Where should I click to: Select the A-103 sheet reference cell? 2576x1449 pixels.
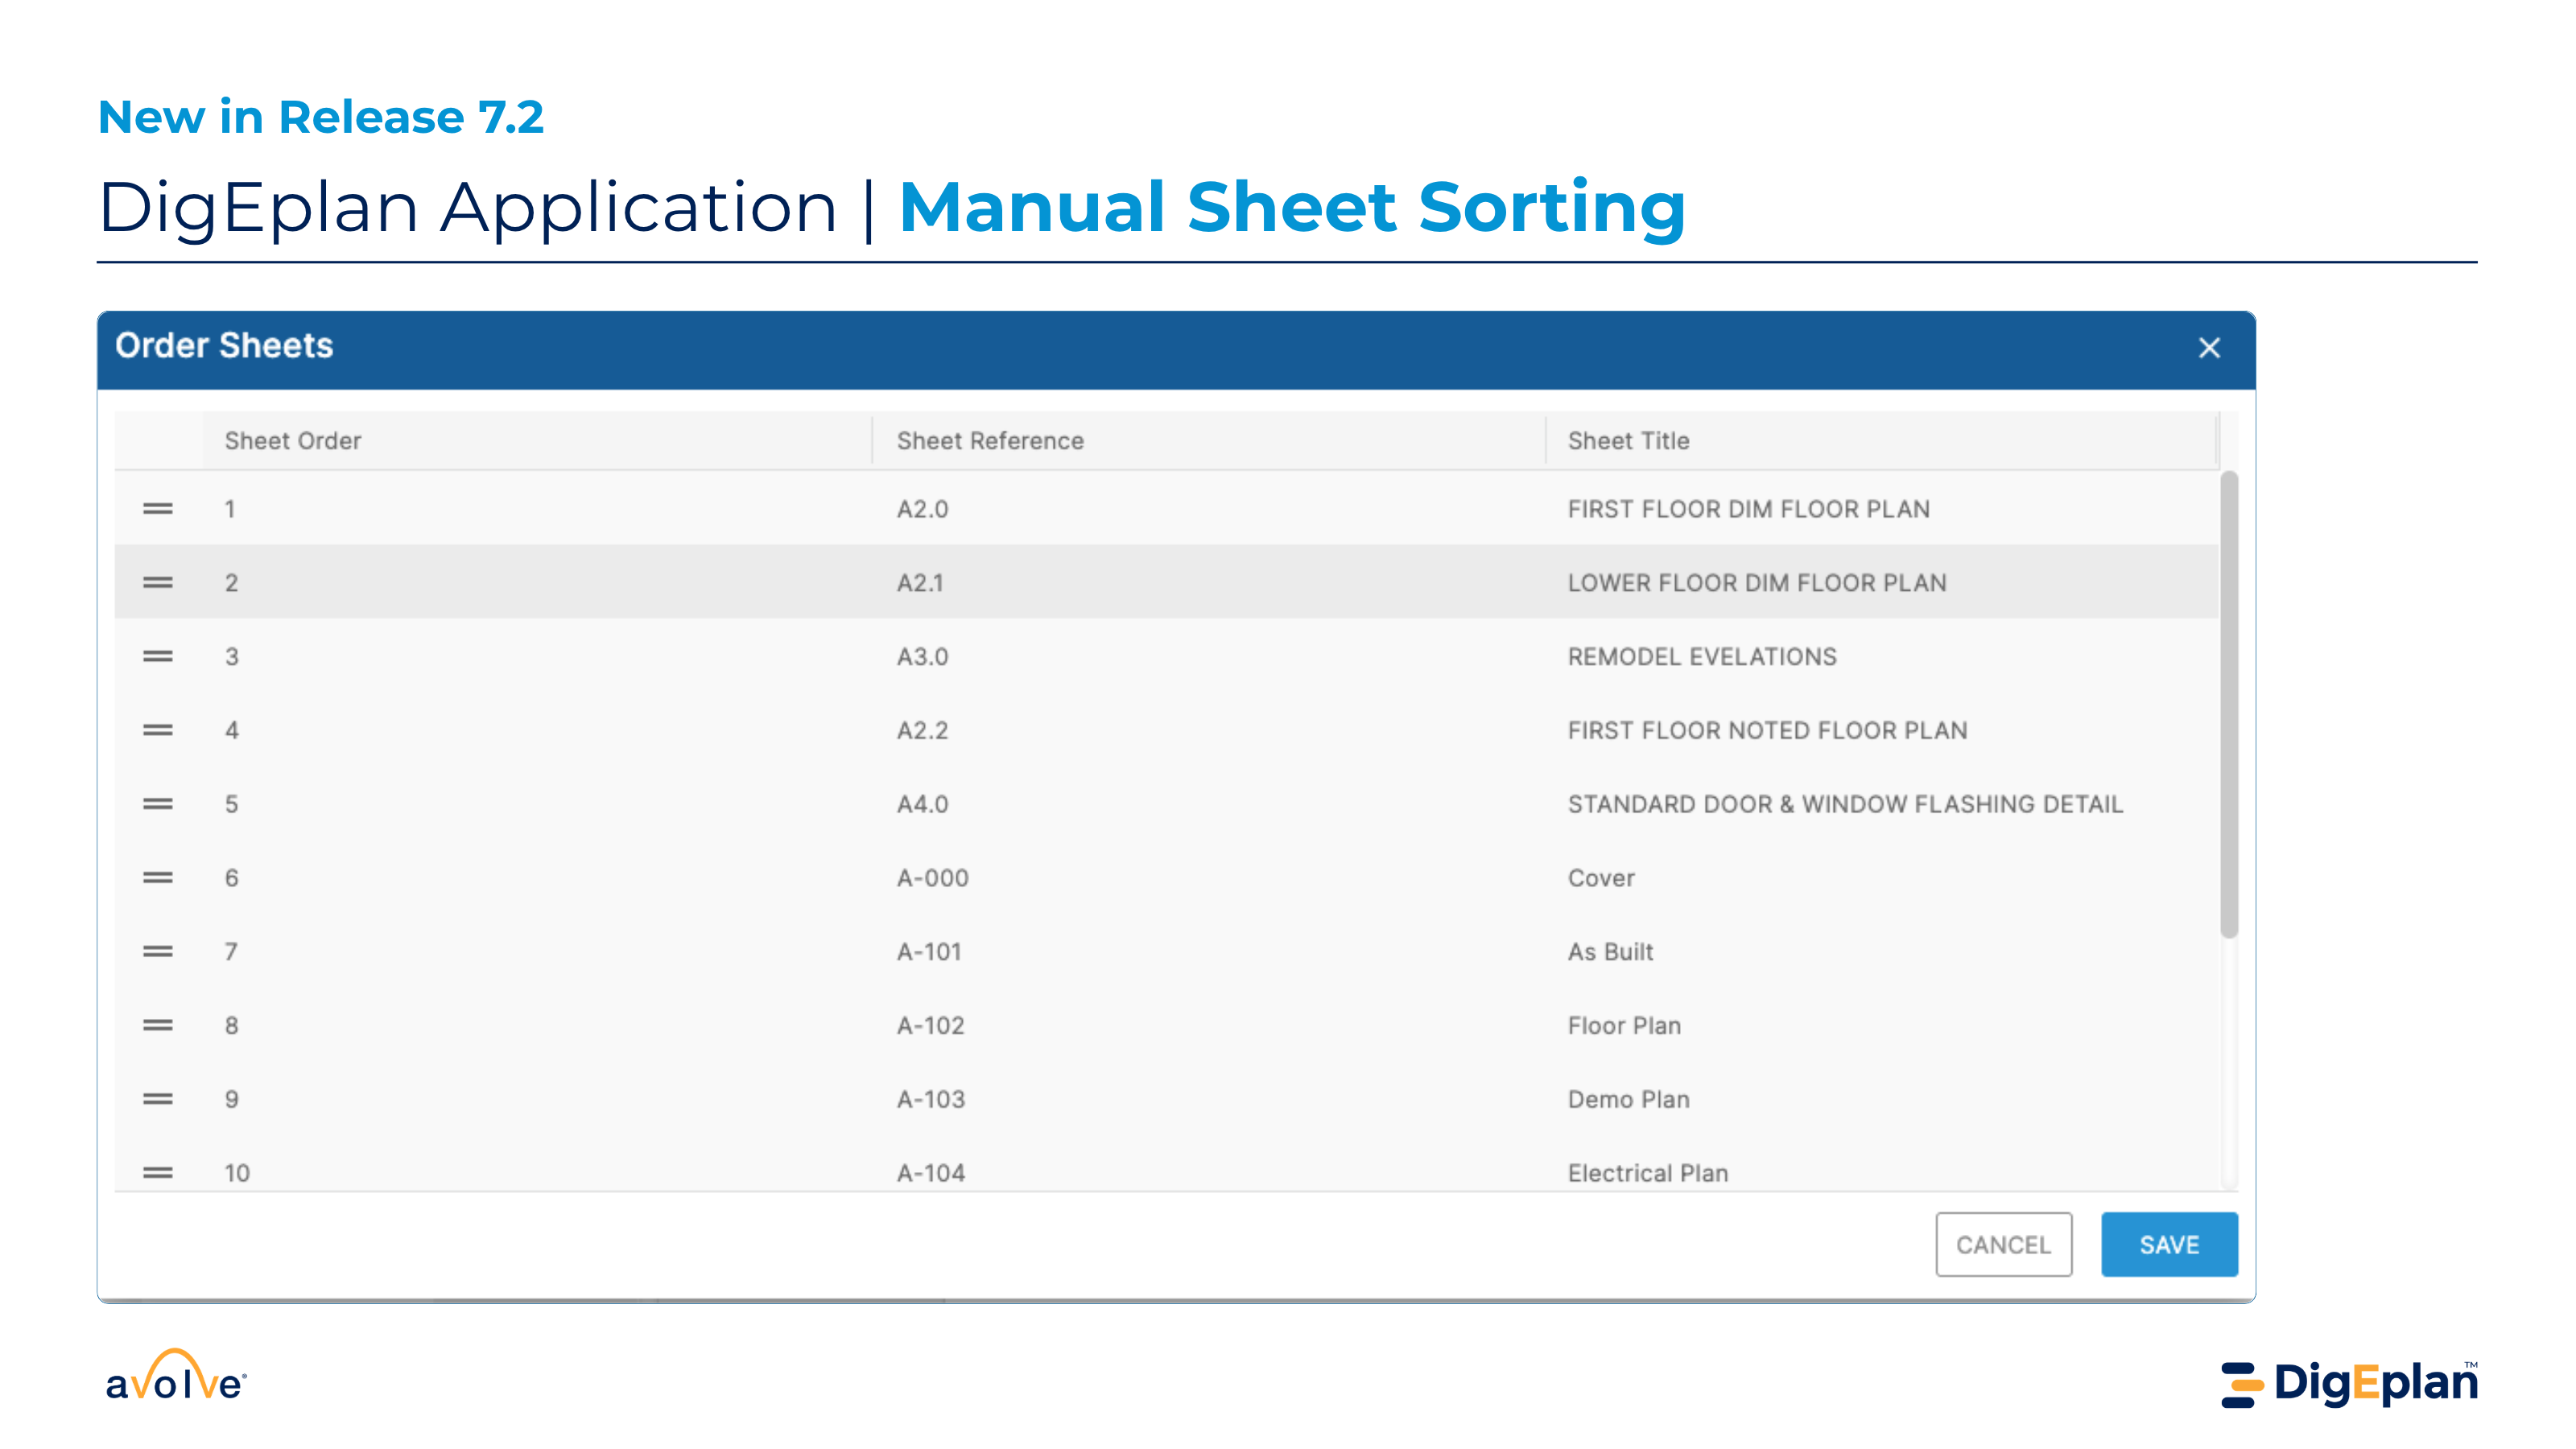pos(930,1100)
